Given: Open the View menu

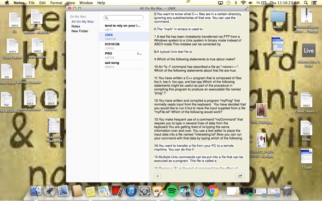Looking at the screenshot, I should pyautogui.click(x=71, y=3).
